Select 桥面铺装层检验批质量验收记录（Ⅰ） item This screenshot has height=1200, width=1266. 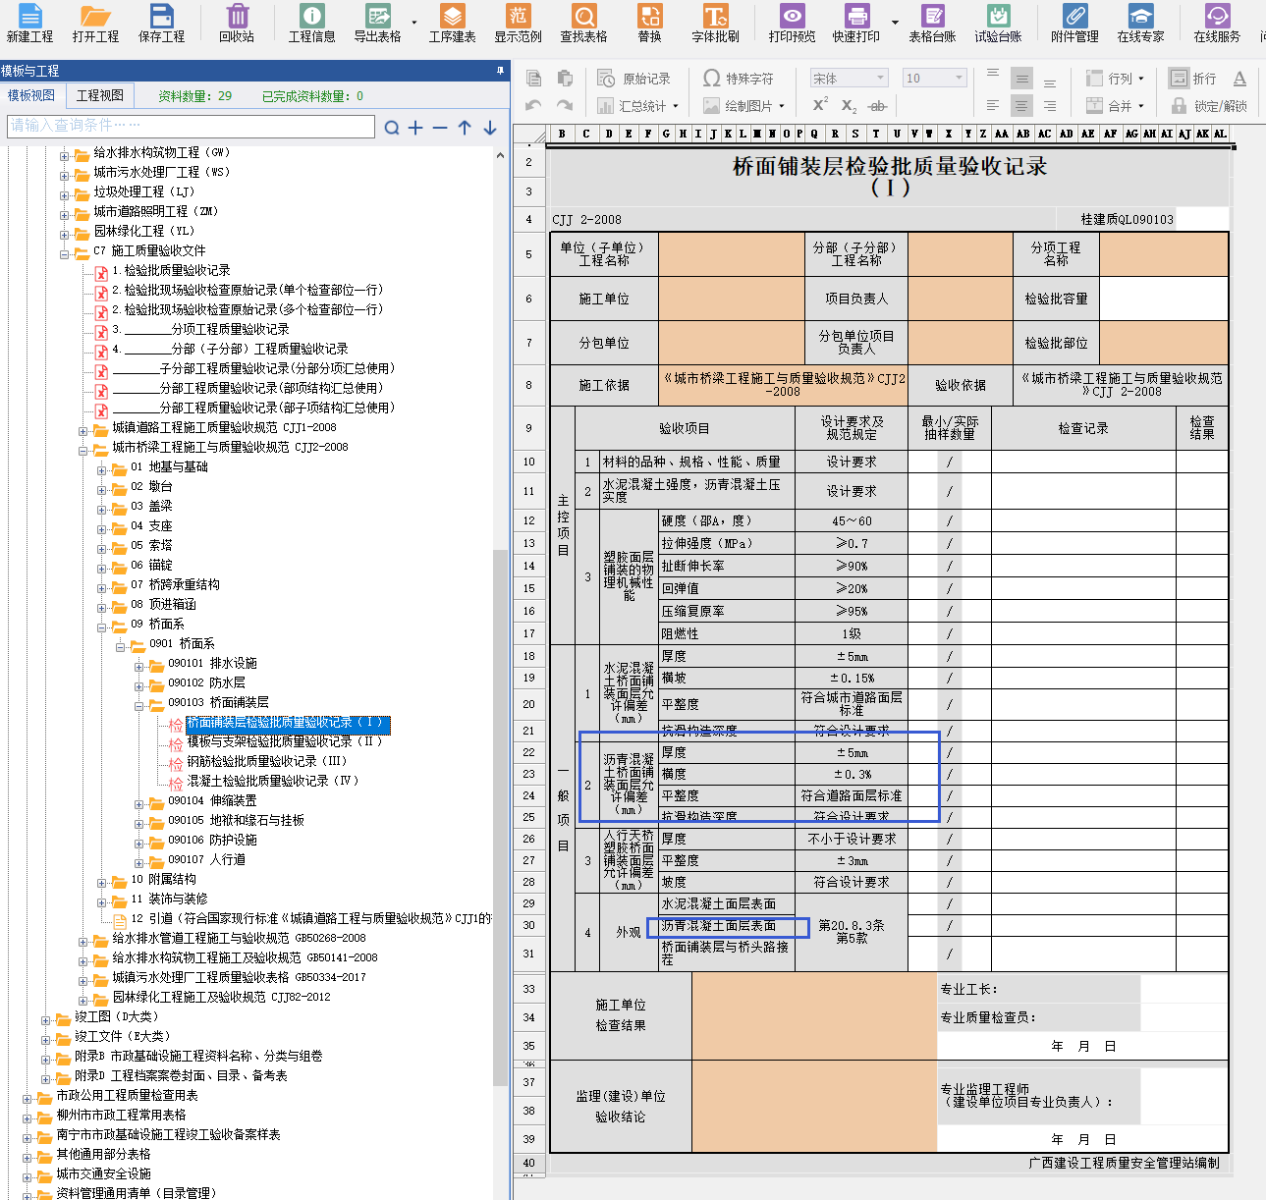289,723
